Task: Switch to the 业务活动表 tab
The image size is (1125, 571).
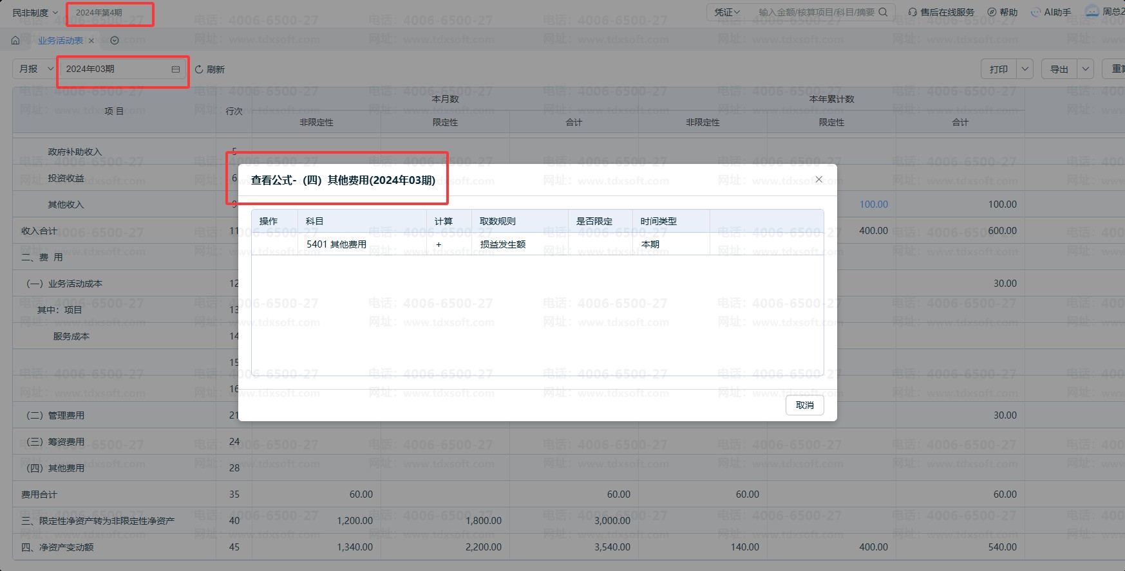Action: pos(61,41)
